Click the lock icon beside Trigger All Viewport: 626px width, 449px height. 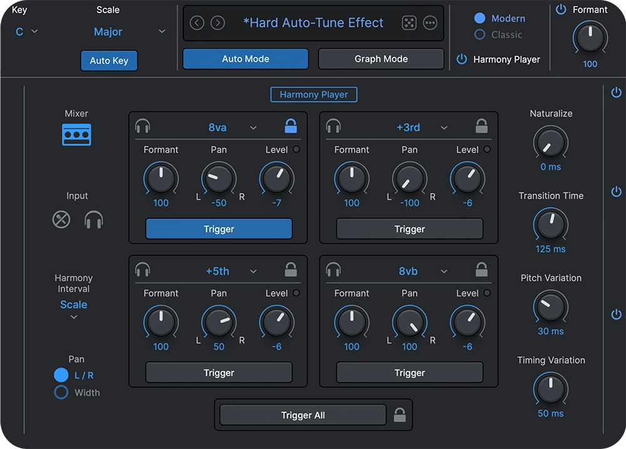(x=399, y=415)
